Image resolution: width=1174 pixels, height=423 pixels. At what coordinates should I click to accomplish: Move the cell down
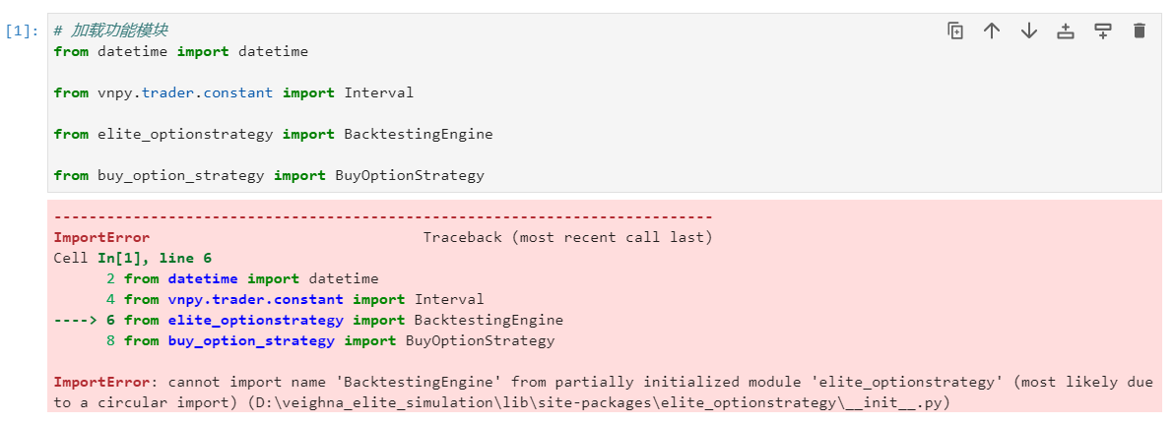click(1029, 31)
